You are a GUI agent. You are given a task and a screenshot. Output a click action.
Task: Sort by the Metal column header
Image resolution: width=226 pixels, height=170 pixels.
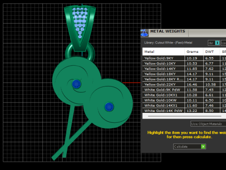pyautogui.click(x=163, y=51)
